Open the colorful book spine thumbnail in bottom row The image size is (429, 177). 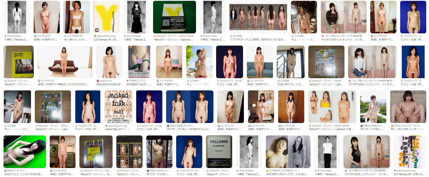point(409,152)
